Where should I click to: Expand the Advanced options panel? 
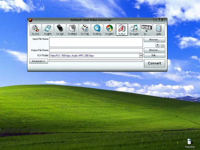pyautogui.click(x=39, y=61)
